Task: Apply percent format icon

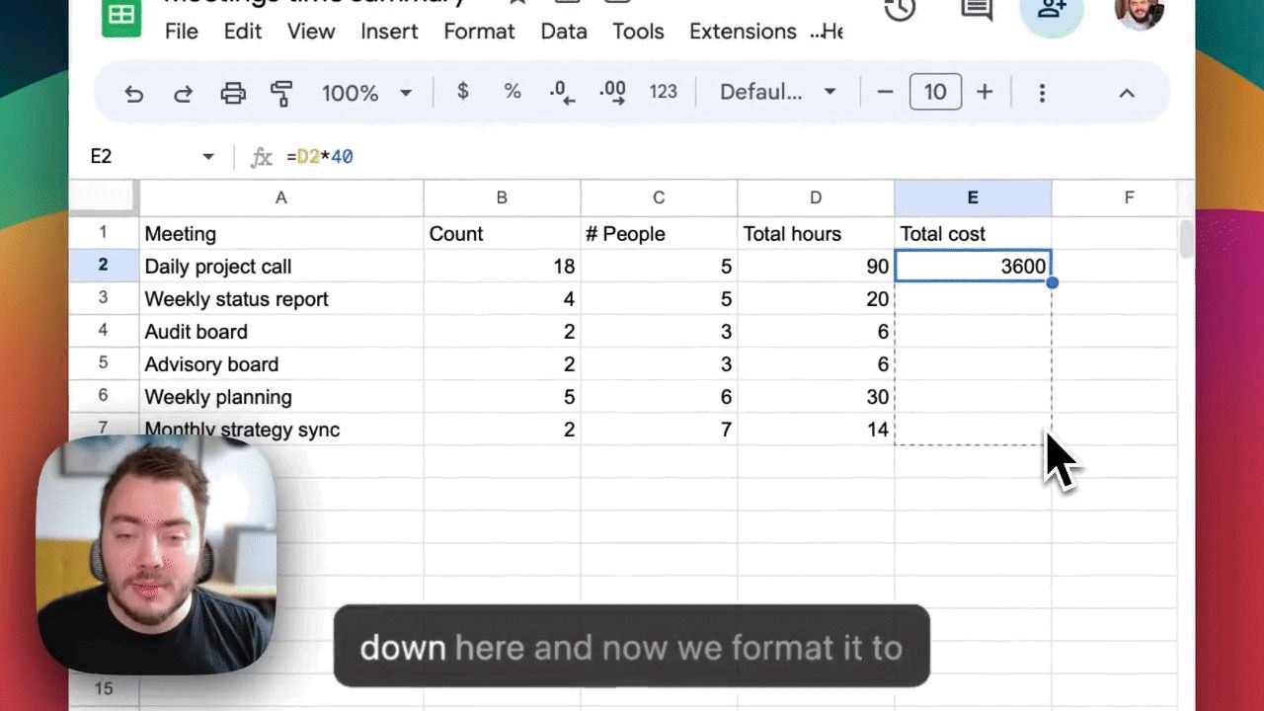Action: [x=512, y=92]
